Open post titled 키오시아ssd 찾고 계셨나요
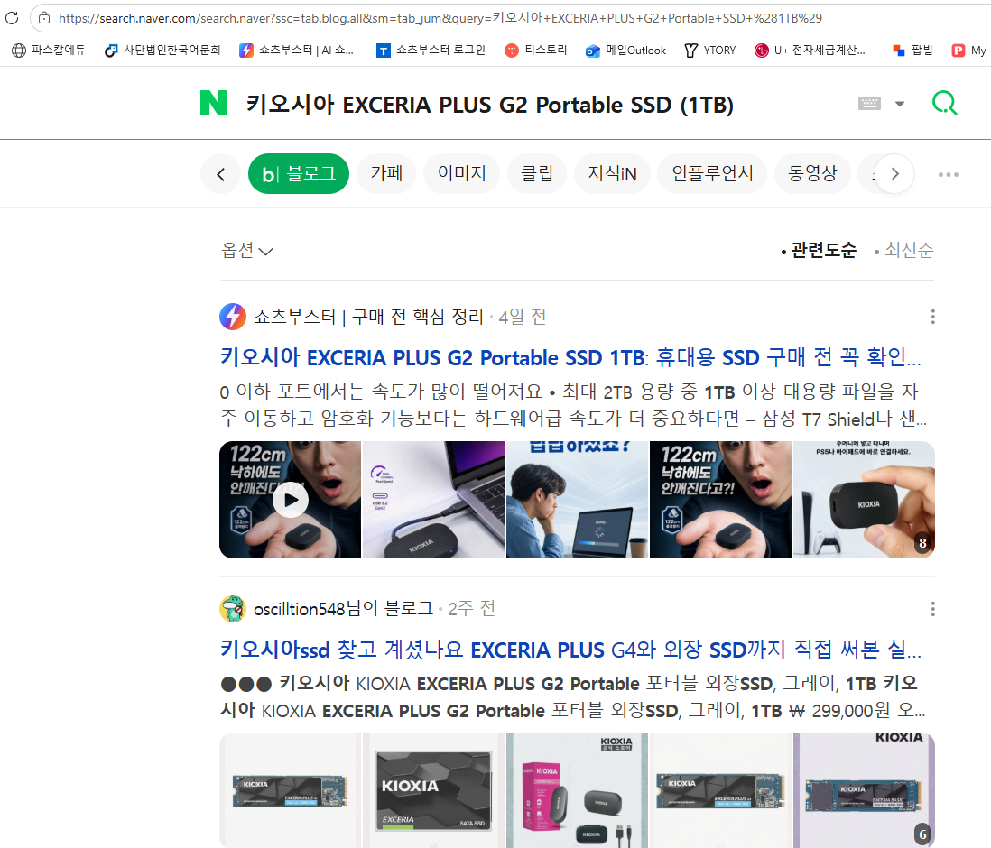 pos(570,650)
